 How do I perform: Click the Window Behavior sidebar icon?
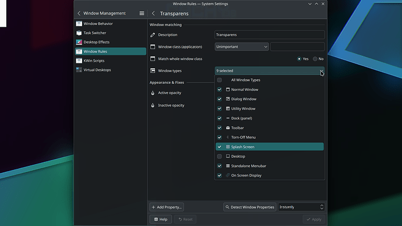(x=79, y=23)
